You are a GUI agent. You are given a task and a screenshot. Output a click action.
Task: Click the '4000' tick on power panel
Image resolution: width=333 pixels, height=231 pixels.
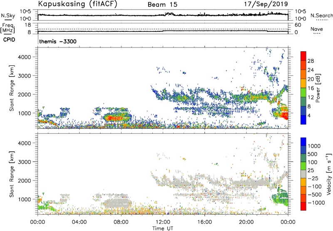[x=25, y=57]
